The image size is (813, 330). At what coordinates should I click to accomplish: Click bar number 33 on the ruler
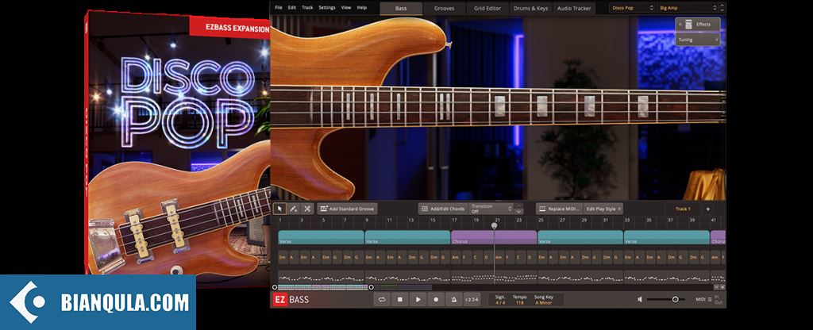627,221
